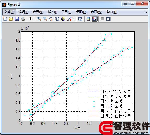Click the x/m axis label

click(77, 128)
